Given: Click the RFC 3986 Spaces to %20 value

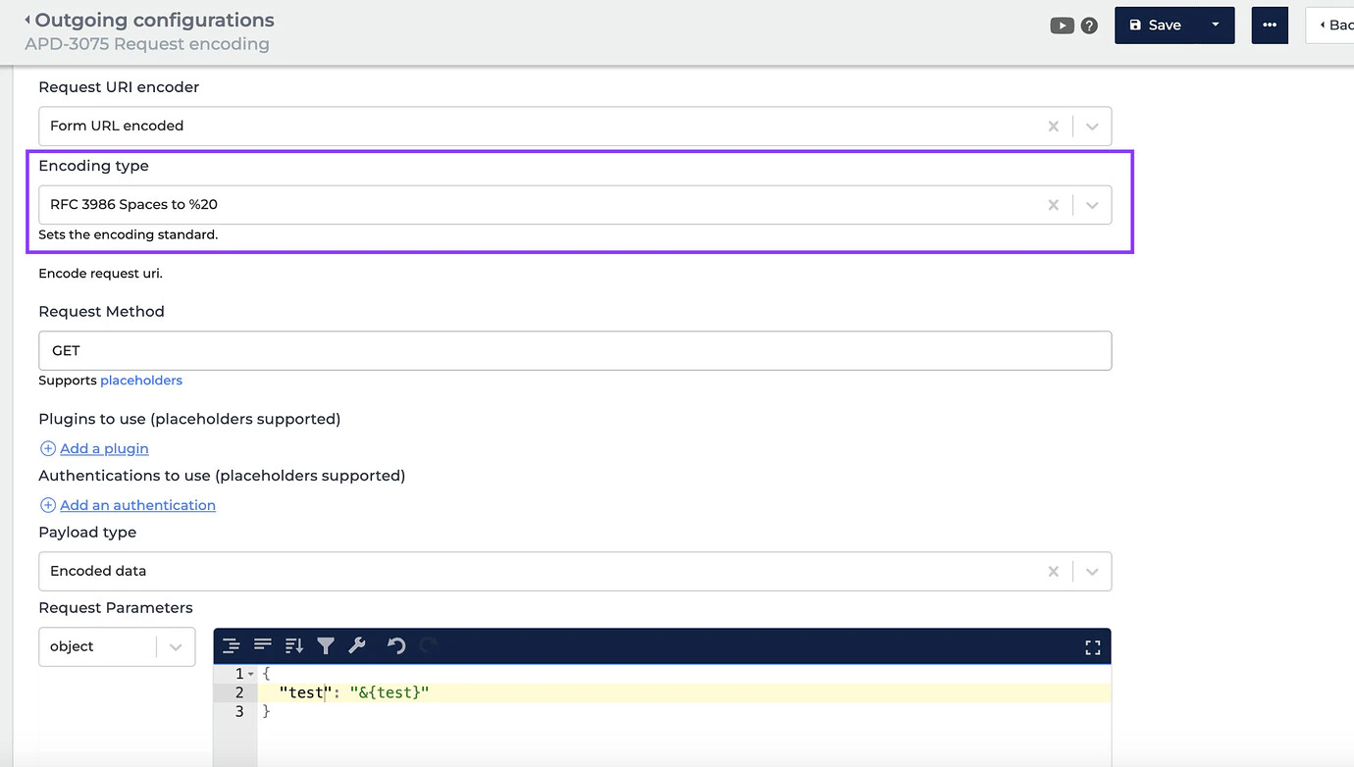Looking at the screenshot, I should point(133,205).
